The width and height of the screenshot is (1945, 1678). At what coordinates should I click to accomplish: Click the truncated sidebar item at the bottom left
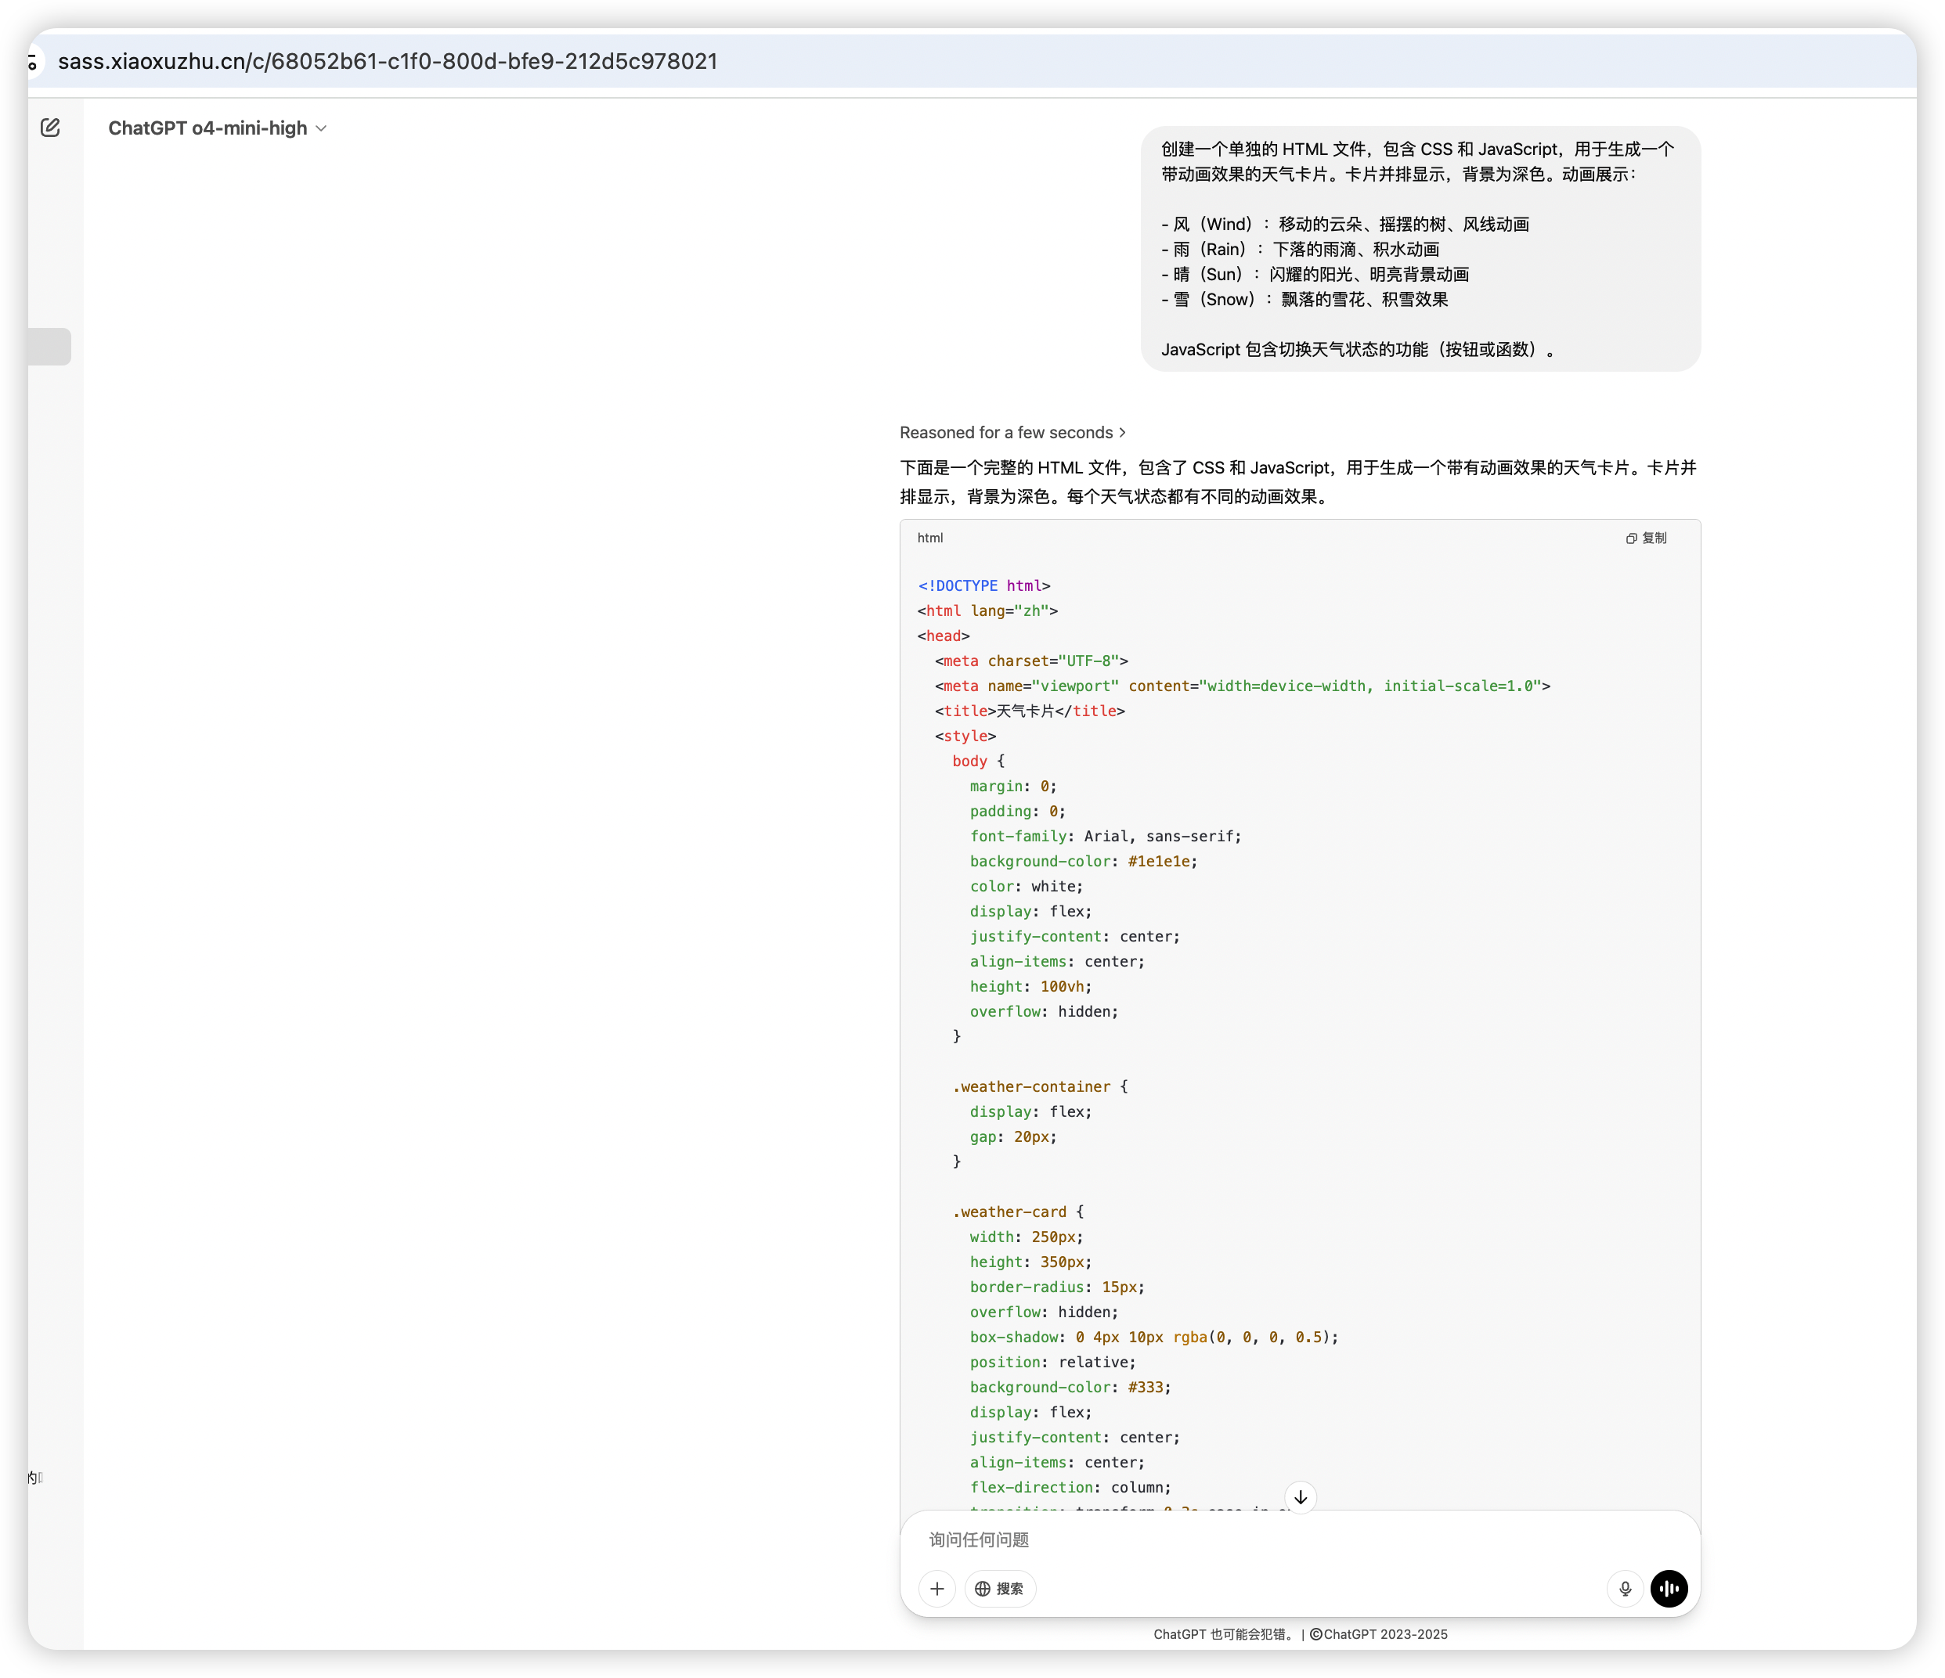(x=34, y=1477)
